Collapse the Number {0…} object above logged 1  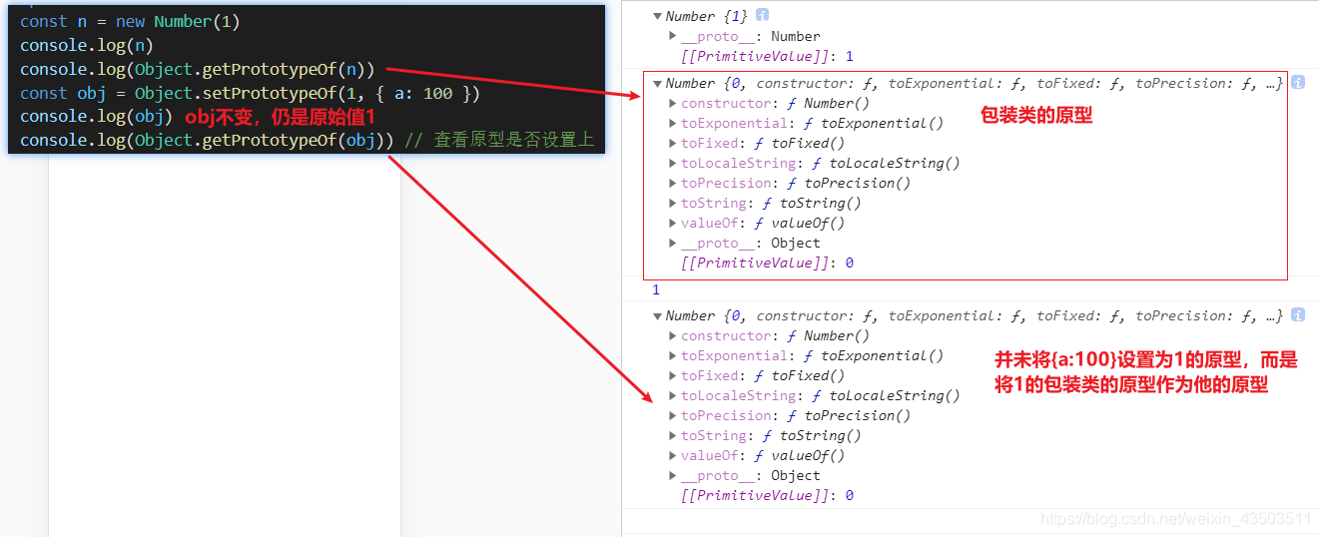pos(657,83)
